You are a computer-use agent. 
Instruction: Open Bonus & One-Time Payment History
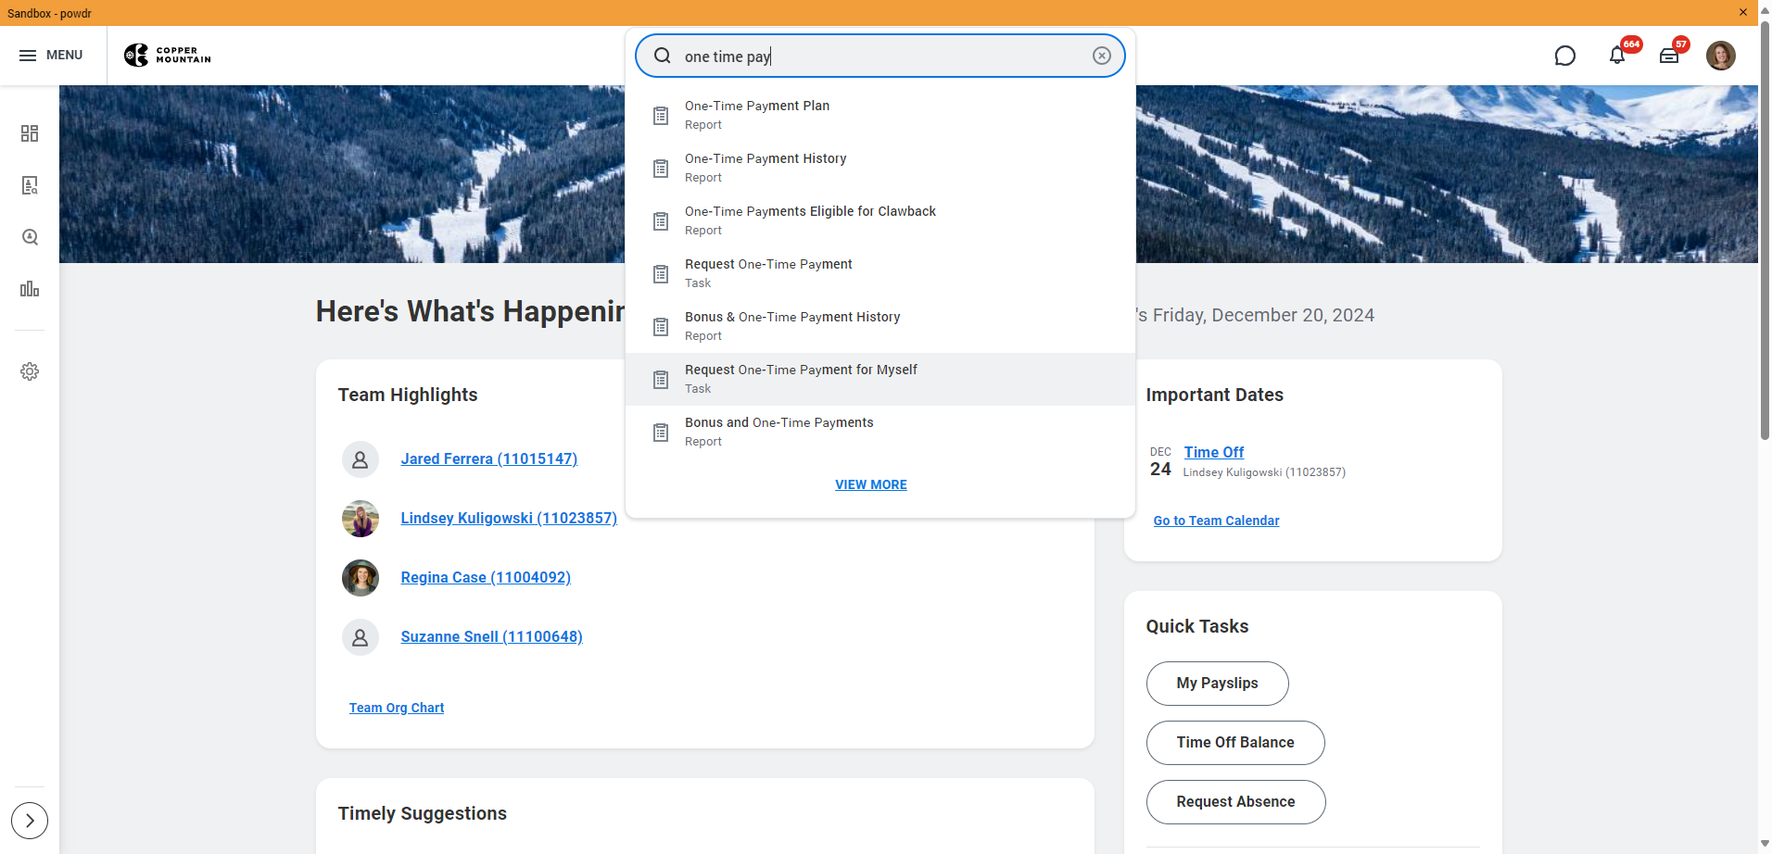tap(880, 326)
